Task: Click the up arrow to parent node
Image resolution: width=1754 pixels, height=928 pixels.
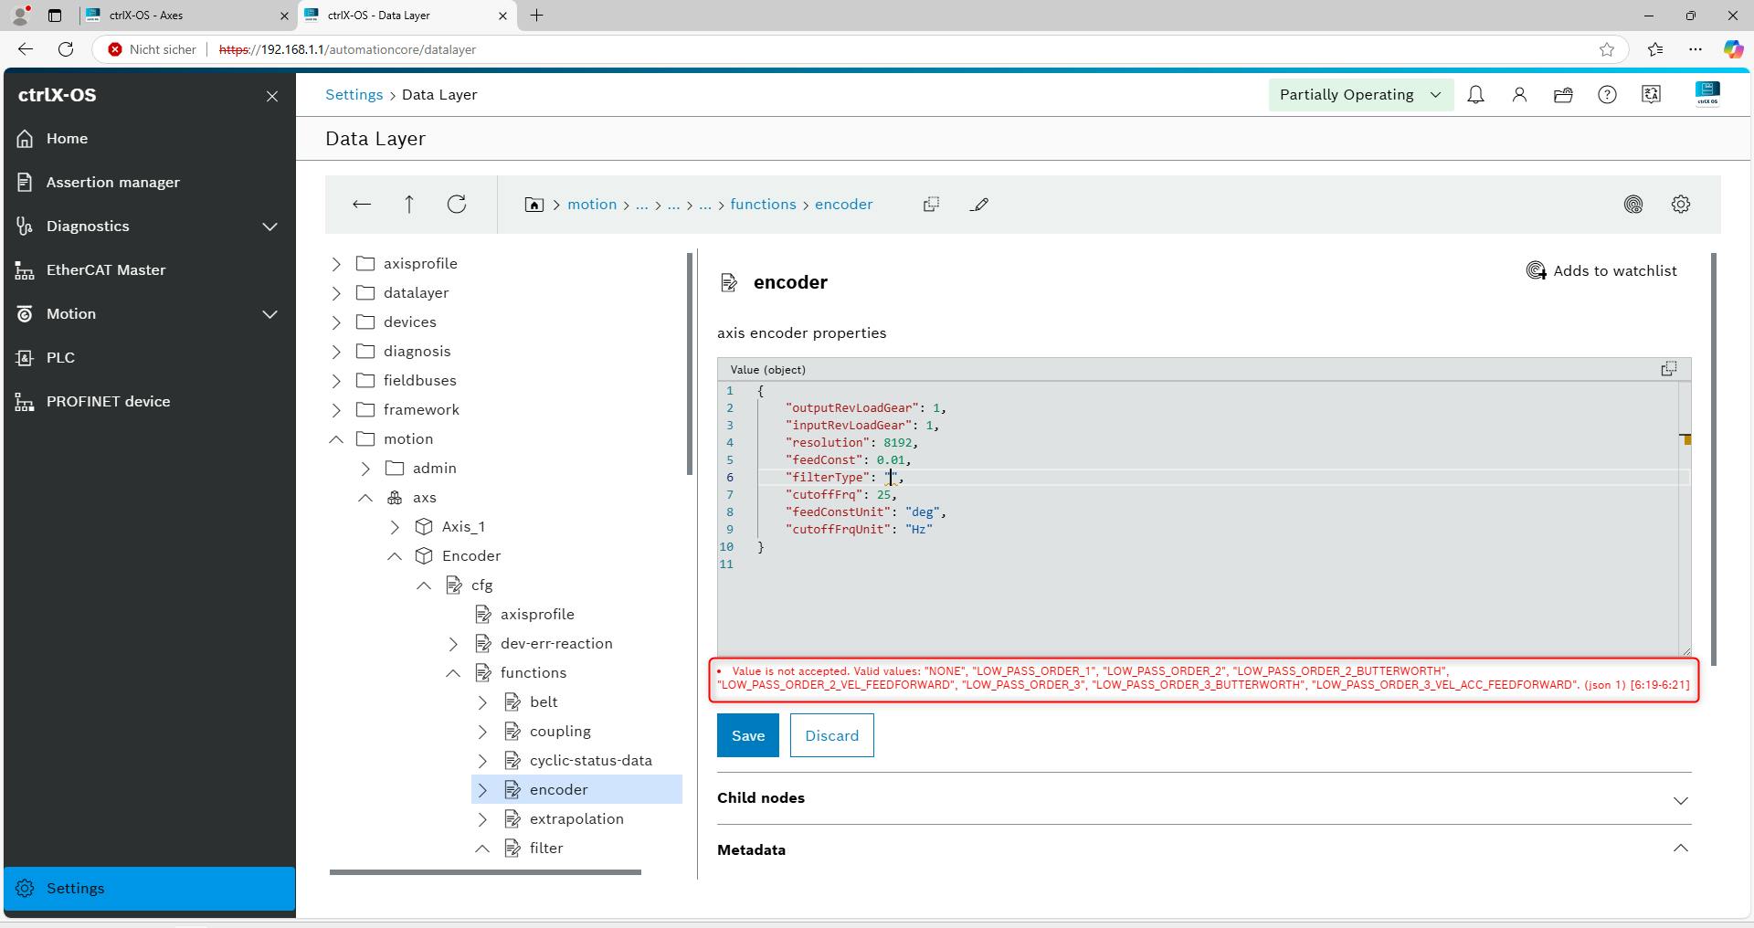Action: coord(409,205)
